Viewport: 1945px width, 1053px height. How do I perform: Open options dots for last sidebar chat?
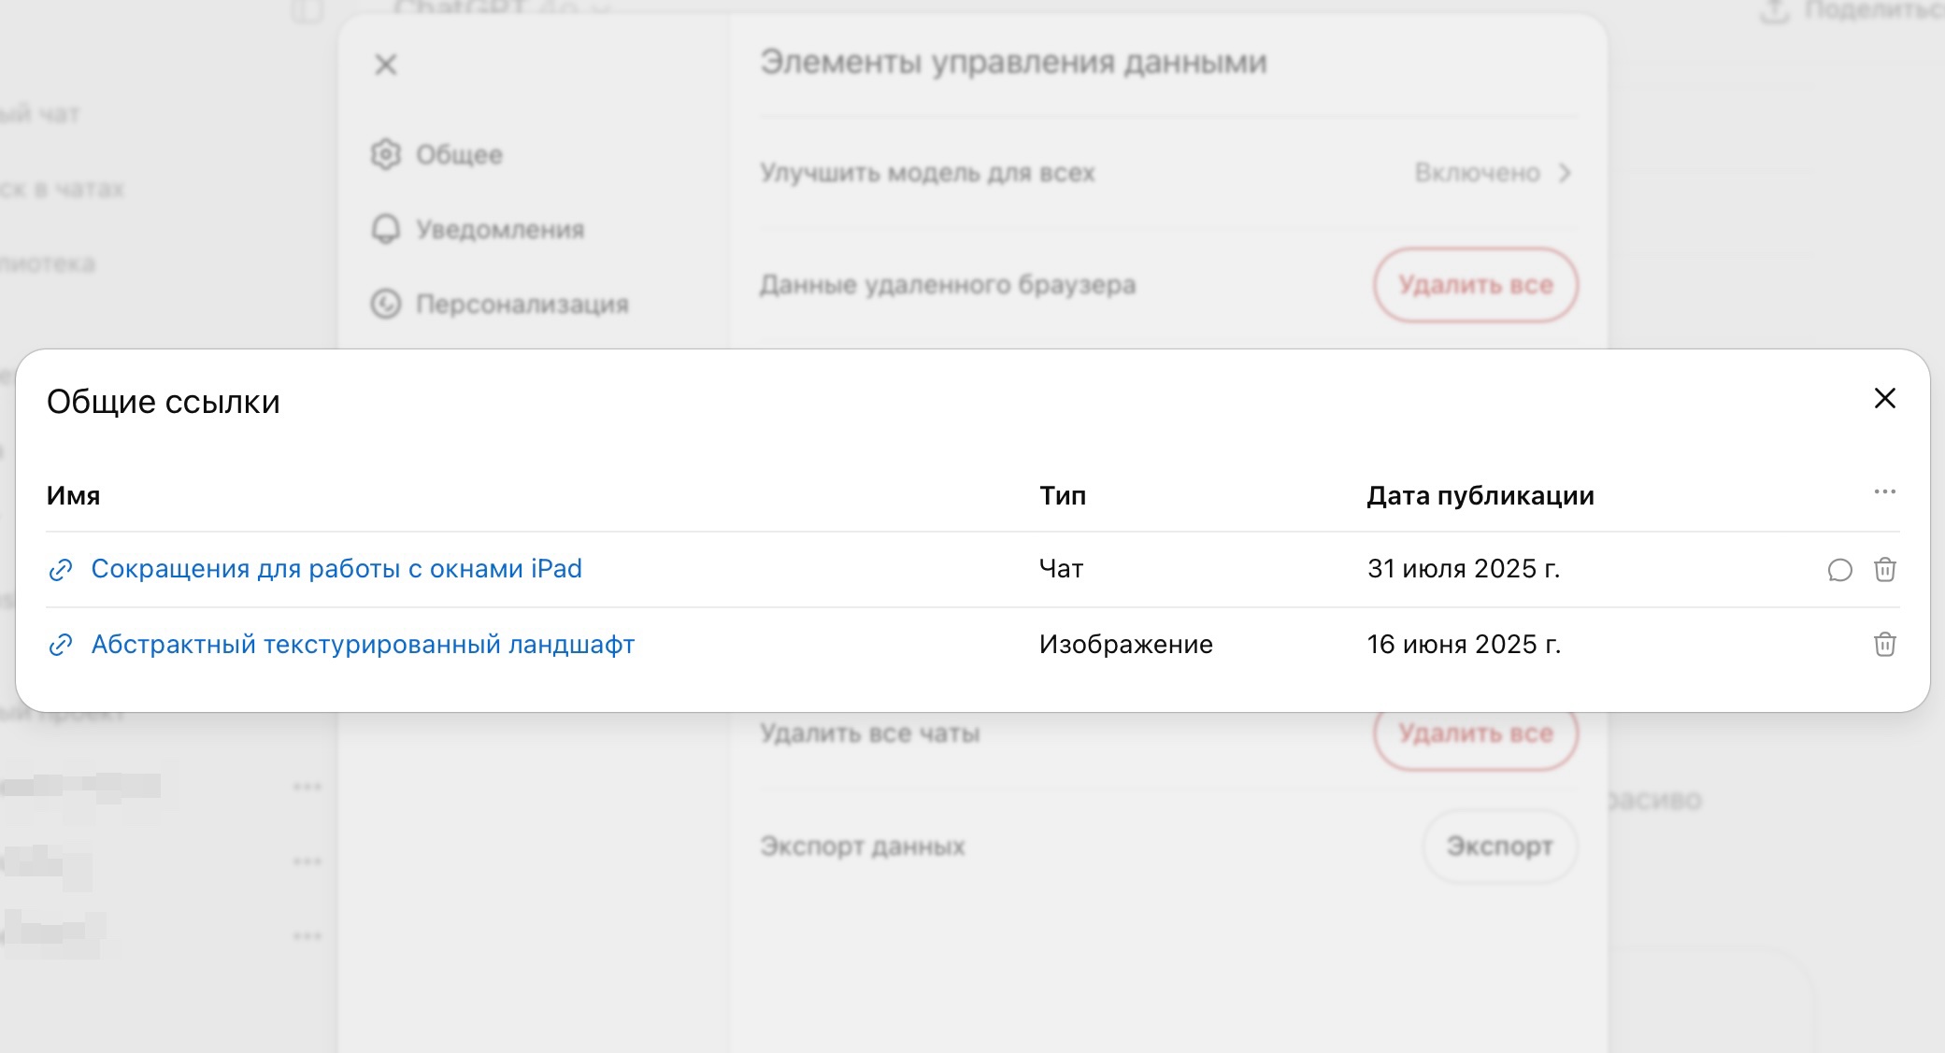pyautogui.click(x=307, y=936)
